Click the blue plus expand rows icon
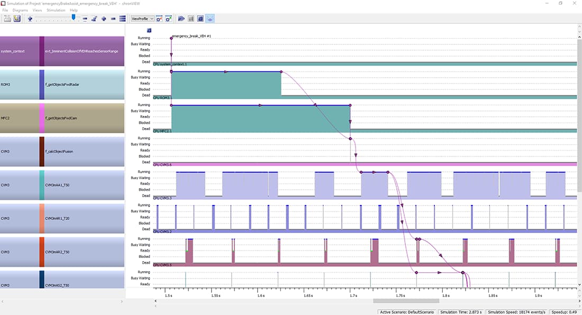The image size is (582, 315). point(104,18)
